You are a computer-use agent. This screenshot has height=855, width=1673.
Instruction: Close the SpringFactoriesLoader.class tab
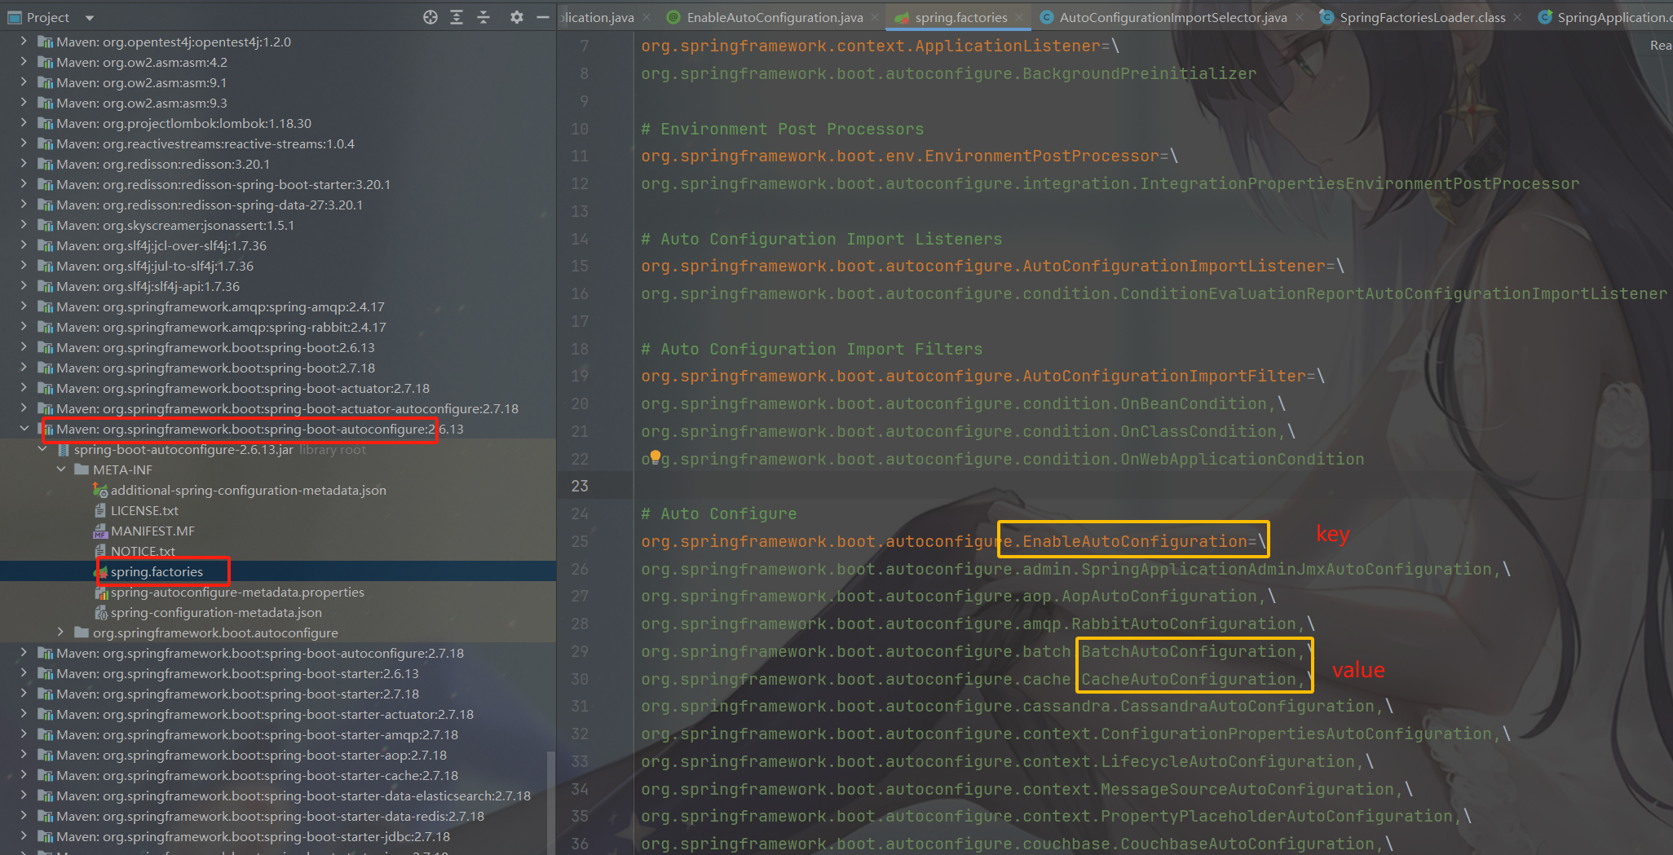pyautogui.click(x=1517, y=17)
